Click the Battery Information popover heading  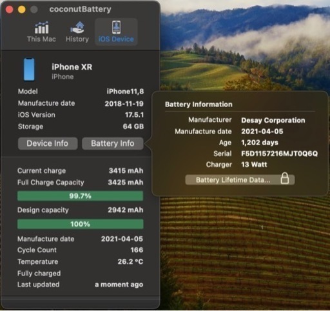click(x=199, y=105)
